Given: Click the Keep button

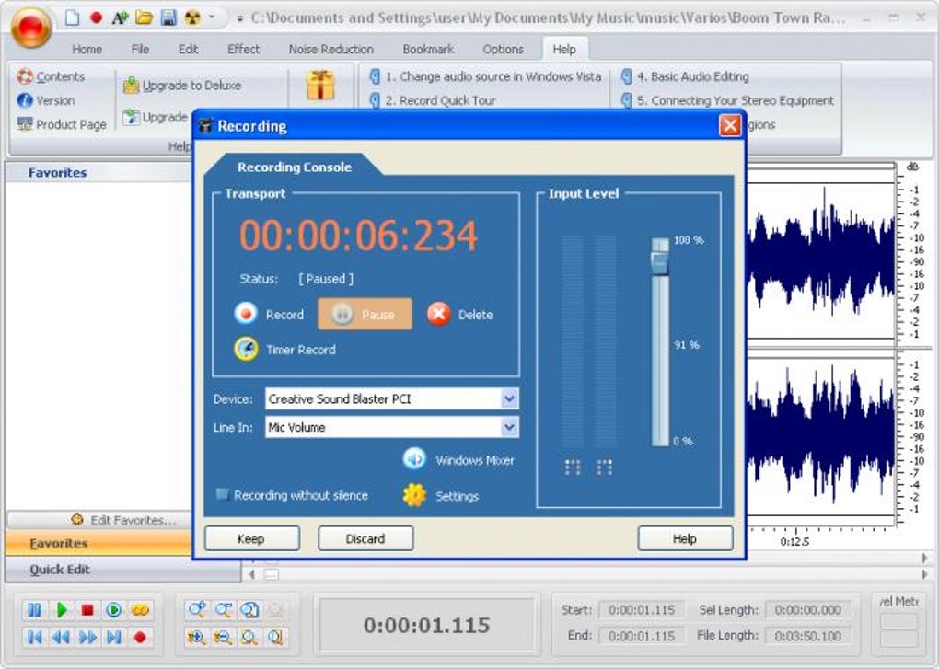Looking at the screenshot, I should (252, 538).
